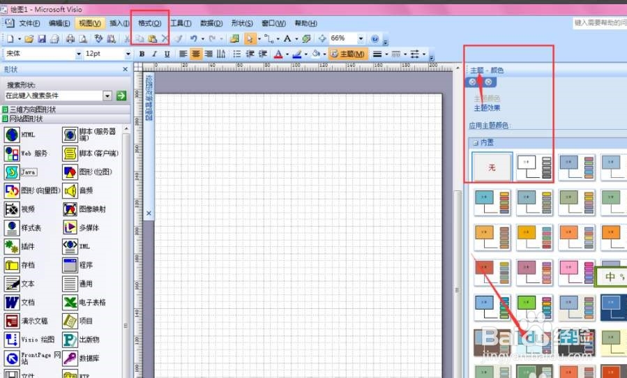Viewport: 627px width, 378px height.
Task: Select the Connector tool
Action: click(269, 39)
